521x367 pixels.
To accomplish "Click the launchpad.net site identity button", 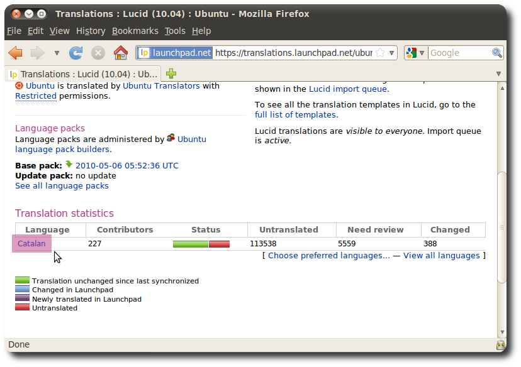I will [175, 53].
